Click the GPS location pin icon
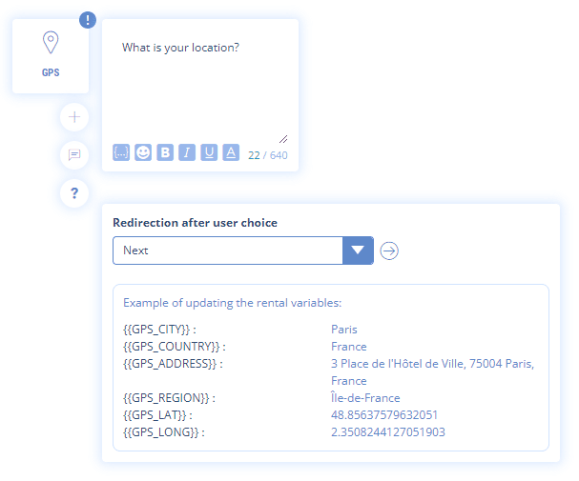The height and width of the screenshot is (481, 579). [51, 44]
